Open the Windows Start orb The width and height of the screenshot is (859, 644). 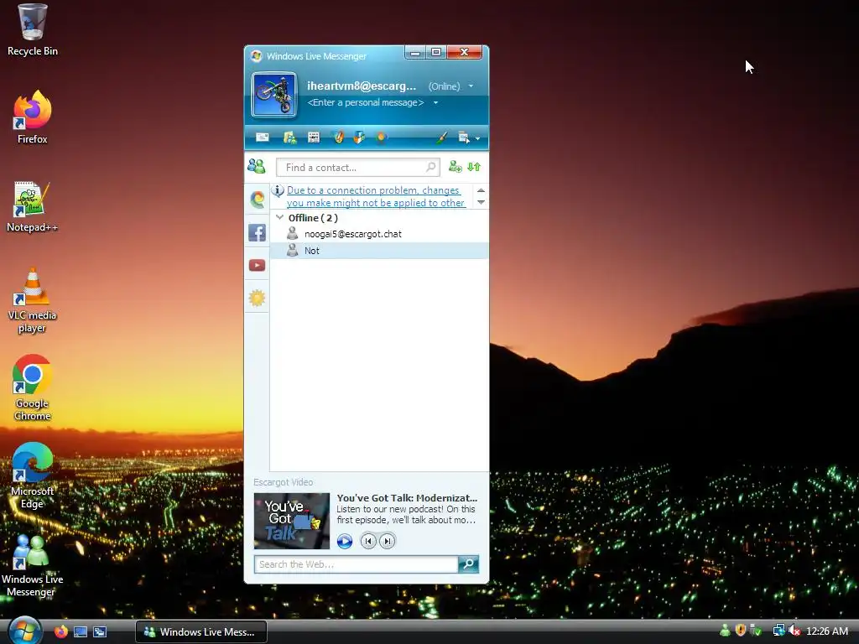(x=24, y=631)
